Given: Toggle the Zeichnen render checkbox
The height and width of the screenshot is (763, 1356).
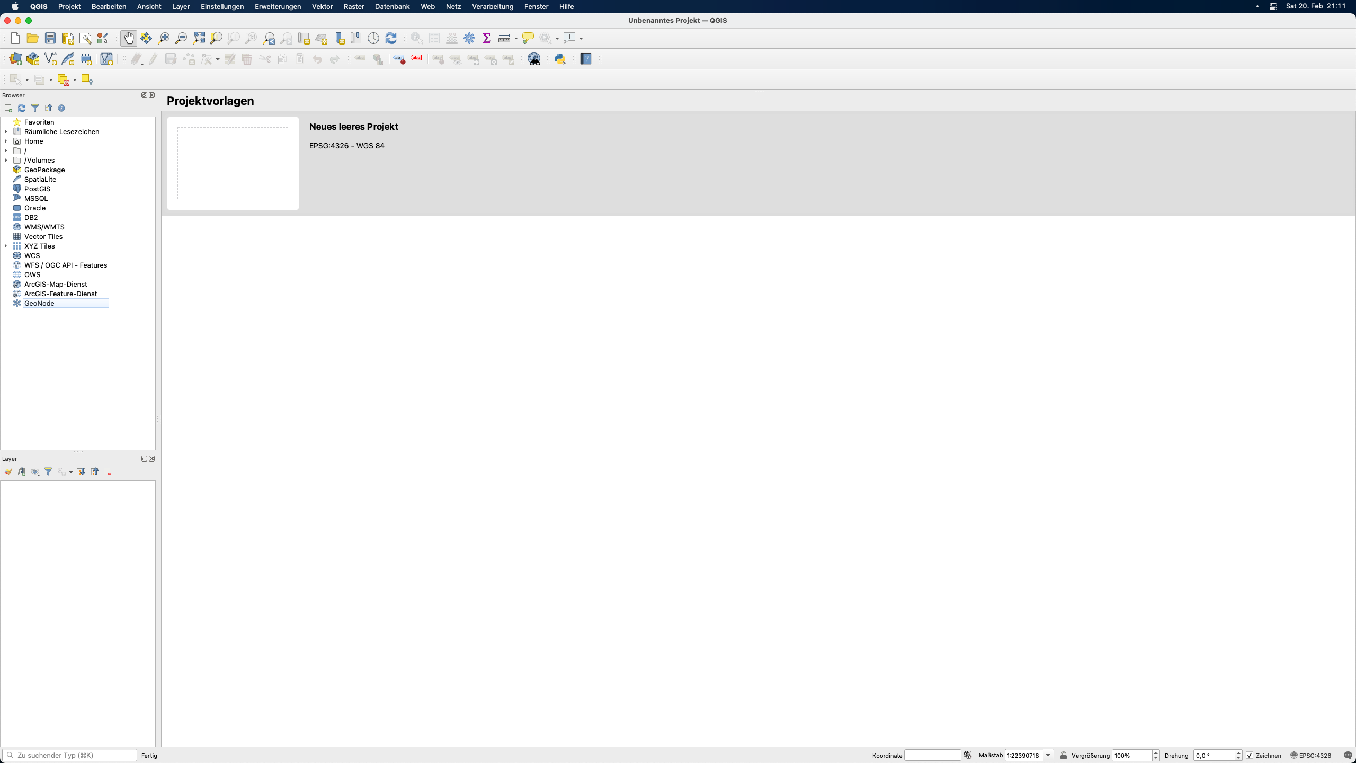Looking at the screenshot, I should pyautogui.click(x=1250, y=755).
